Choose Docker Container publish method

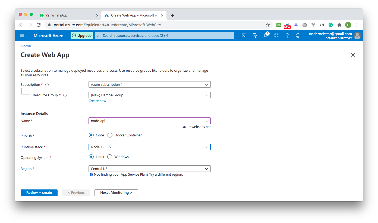click(110, 135)
